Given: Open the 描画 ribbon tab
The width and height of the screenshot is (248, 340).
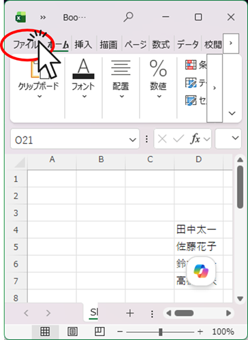Looking at the screenshot, I should 108,44.
